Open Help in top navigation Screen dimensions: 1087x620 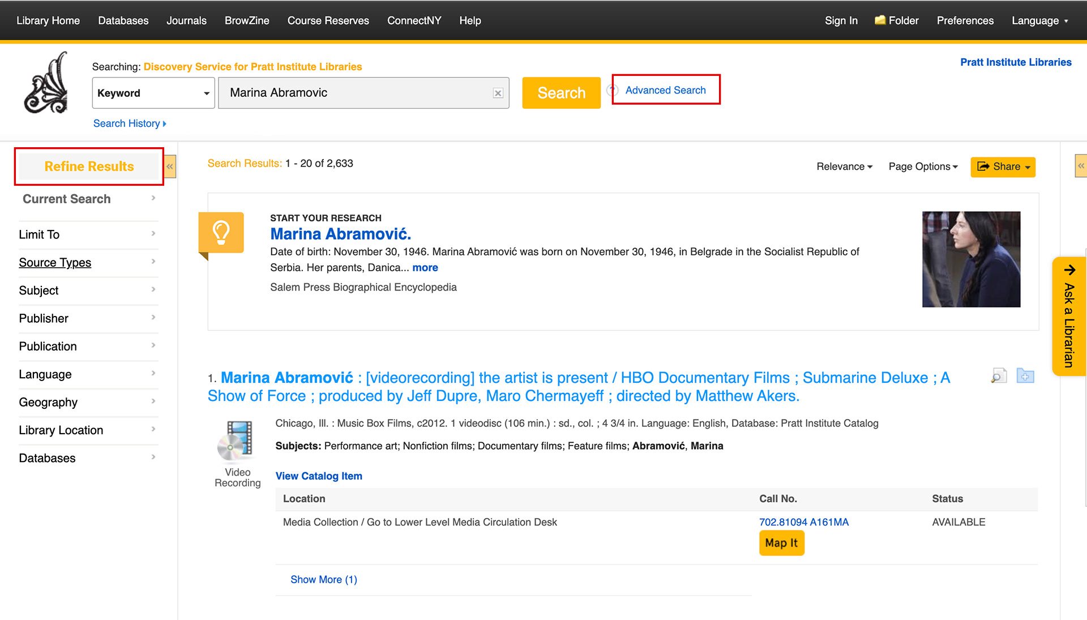click(x=470, y=20)
